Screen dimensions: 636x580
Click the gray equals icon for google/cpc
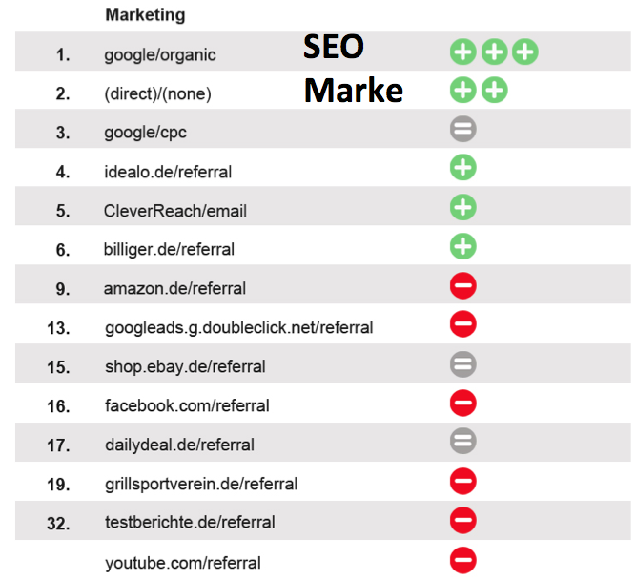463,130
